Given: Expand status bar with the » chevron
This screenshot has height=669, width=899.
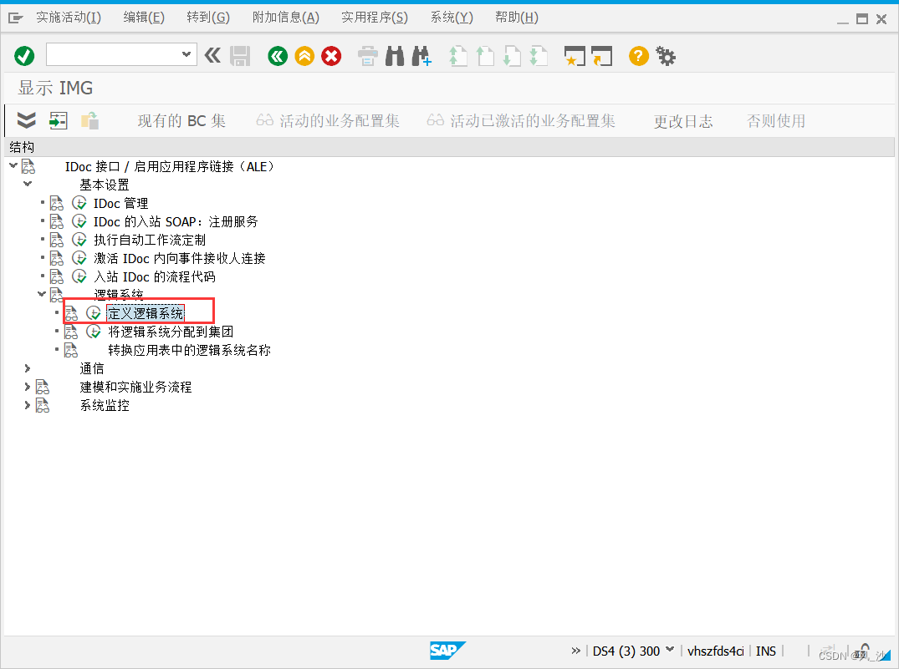Looking at the screenshot, I should pyautogui.click(x=575, y=650).
